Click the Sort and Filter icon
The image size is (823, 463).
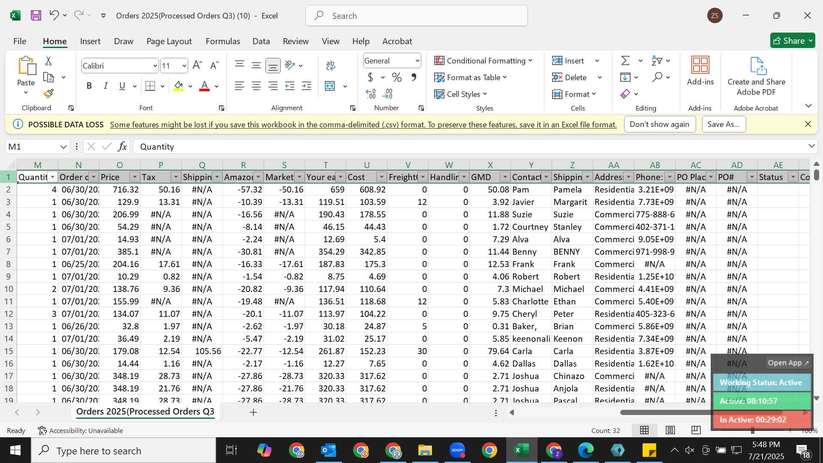coord(657,61)
